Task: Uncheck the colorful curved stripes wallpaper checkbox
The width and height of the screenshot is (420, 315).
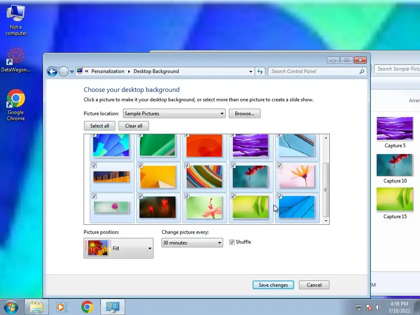Action: [187, 166]
